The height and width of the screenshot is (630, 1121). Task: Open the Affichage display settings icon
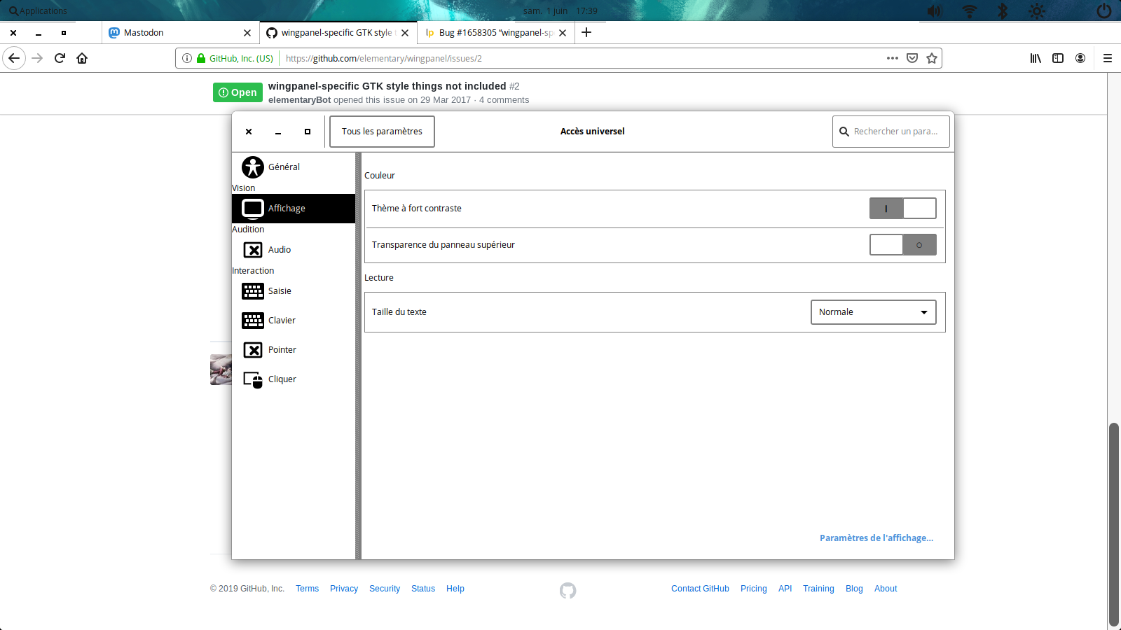point(253,208)
